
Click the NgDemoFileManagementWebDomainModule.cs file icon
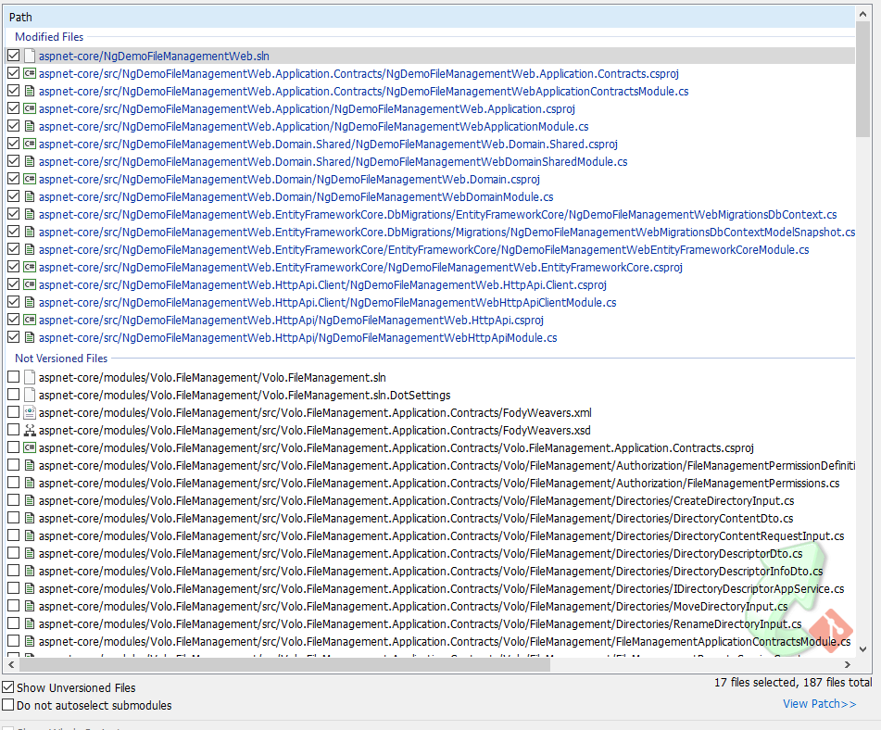[29, 196]
